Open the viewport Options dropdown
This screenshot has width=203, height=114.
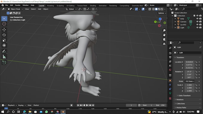point(162,13)
